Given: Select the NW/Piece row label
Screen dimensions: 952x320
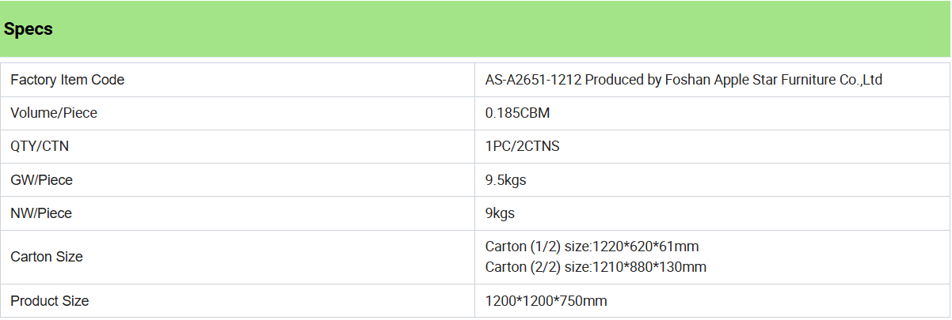Looking at the screenshot, I should tap(41, 213).
